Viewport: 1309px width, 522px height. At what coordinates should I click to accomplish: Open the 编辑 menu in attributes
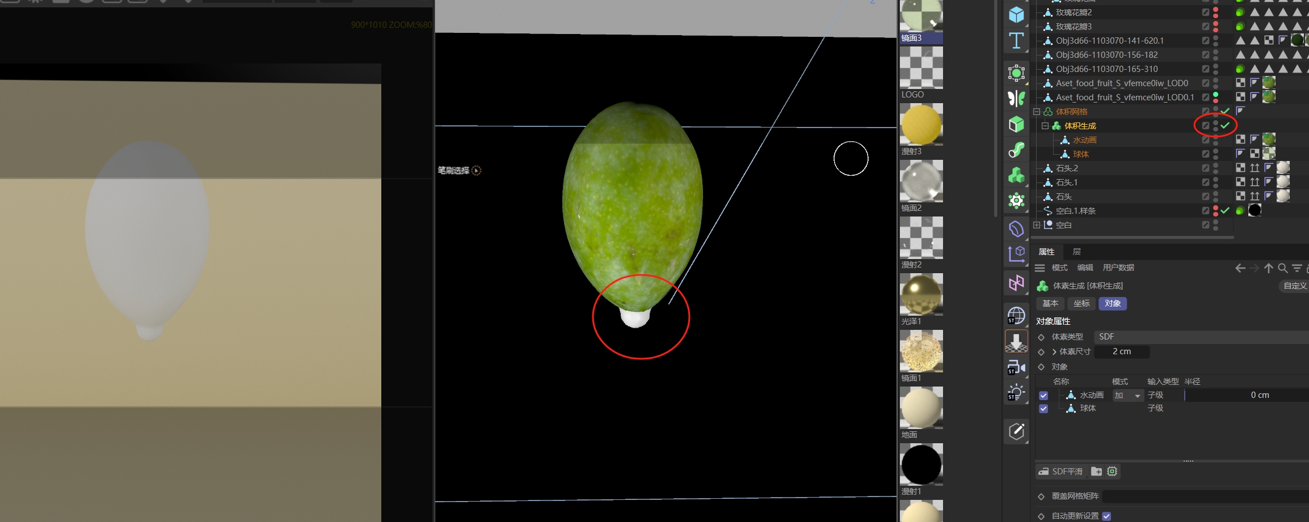click(1085, 268)
